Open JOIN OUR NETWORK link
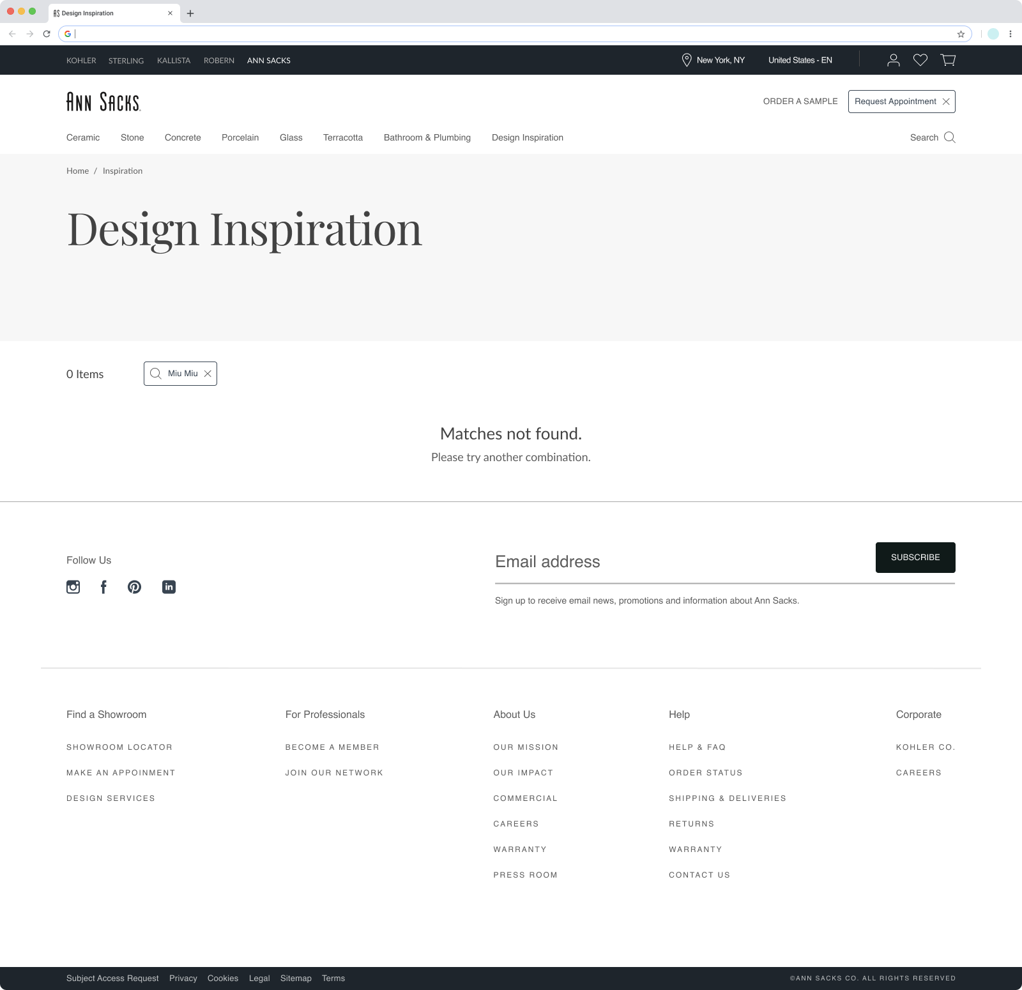This screenshot has width=1022, height=990. click(334, 773)
